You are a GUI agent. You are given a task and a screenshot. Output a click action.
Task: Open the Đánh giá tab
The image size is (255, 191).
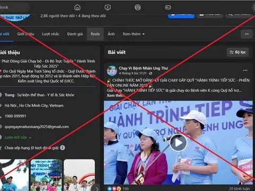[75, 34]
